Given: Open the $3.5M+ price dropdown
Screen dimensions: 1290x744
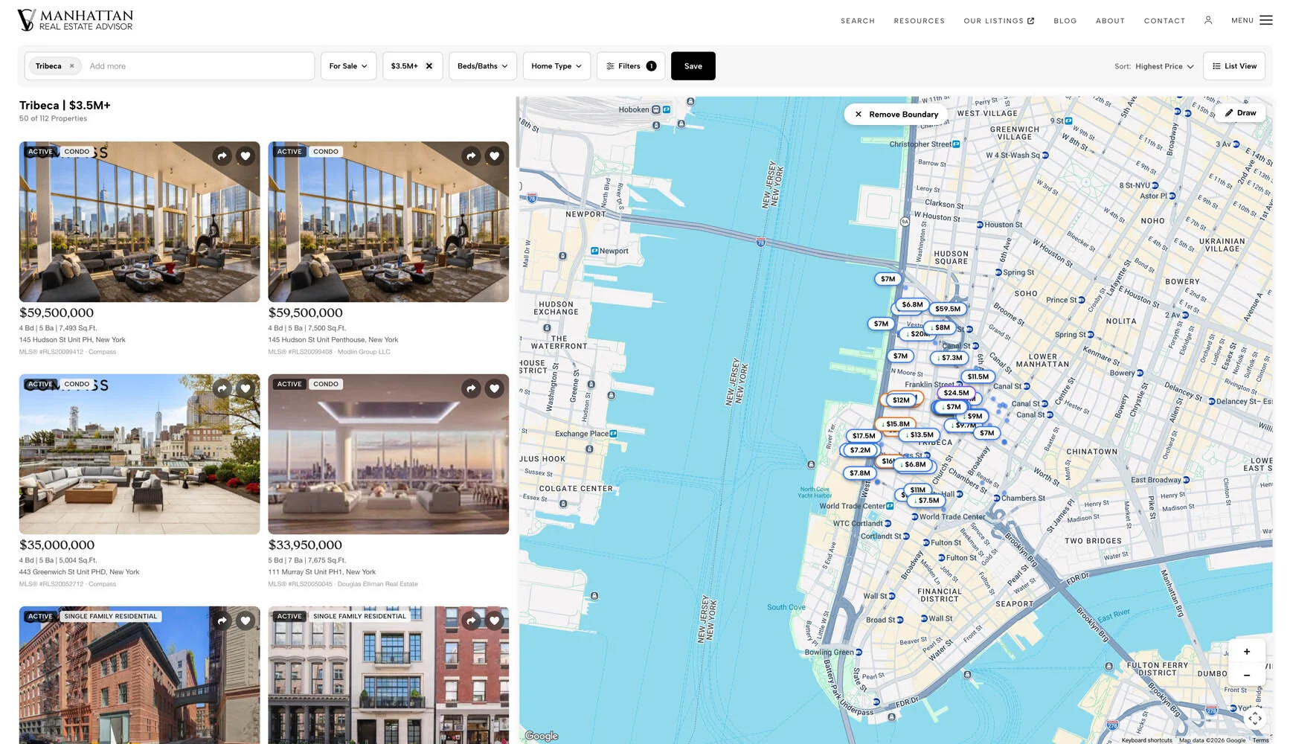Looking at the screenshot, I should click(405, 66).
